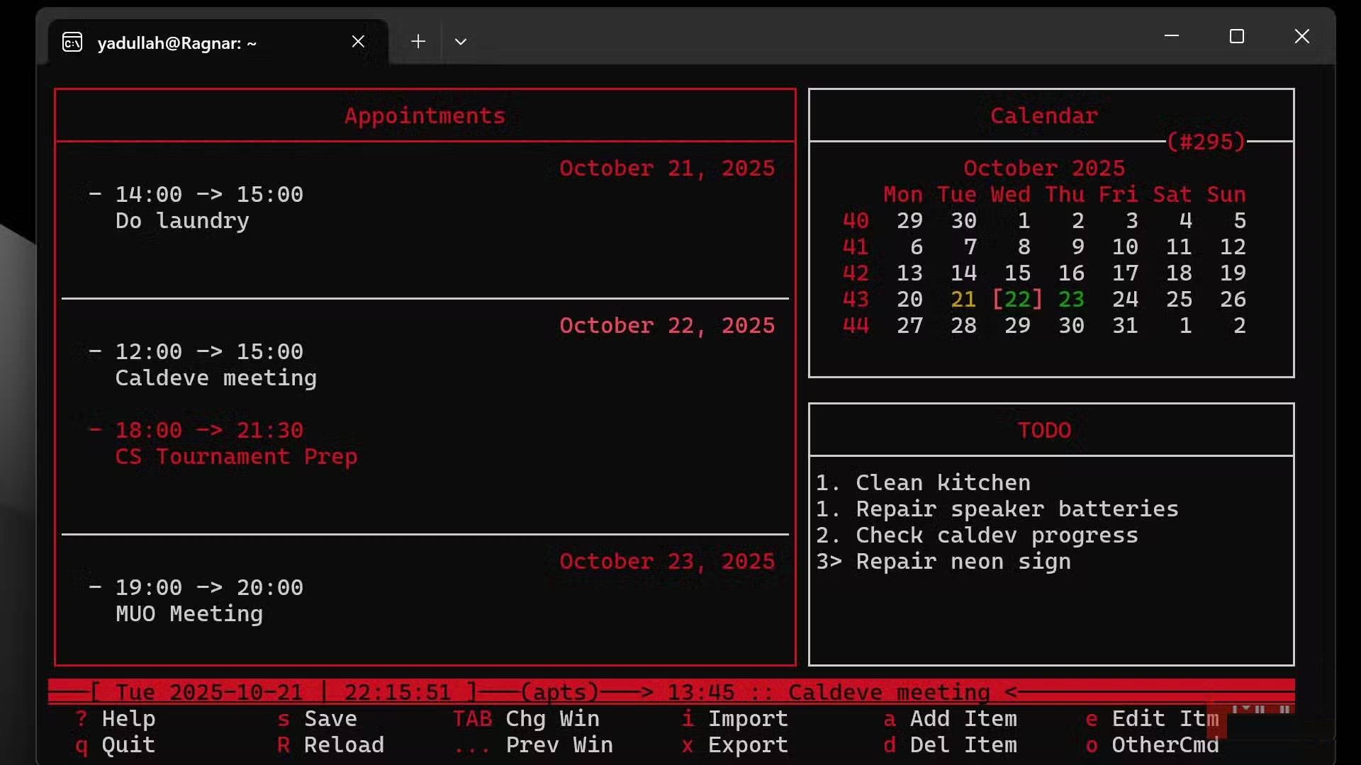Click the Help command in the status bar
Screen dimensions: 1361x765
(128, 718)
